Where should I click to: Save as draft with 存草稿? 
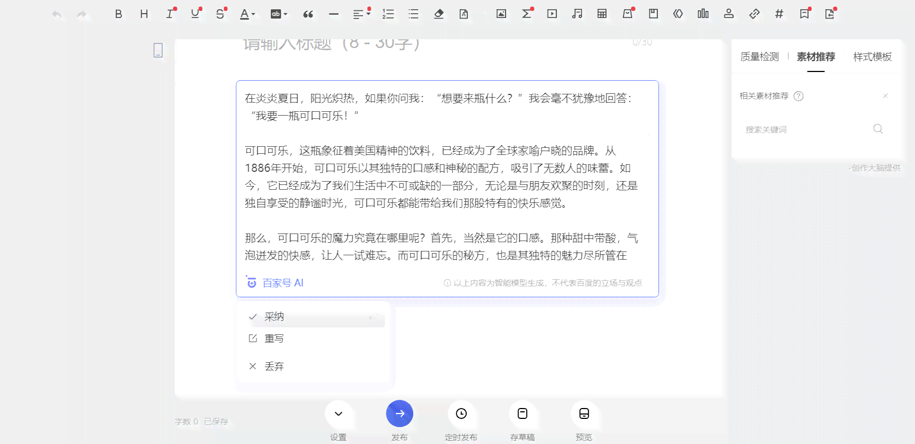point(522,413)
